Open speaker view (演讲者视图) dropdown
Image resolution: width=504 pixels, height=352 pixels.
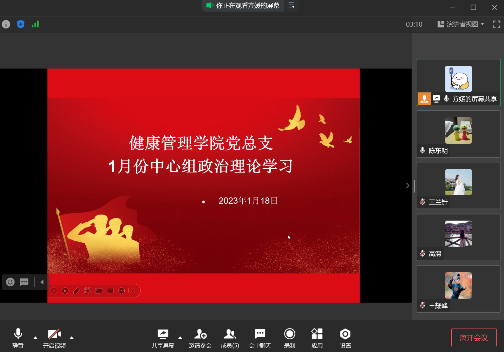point(460,24)
